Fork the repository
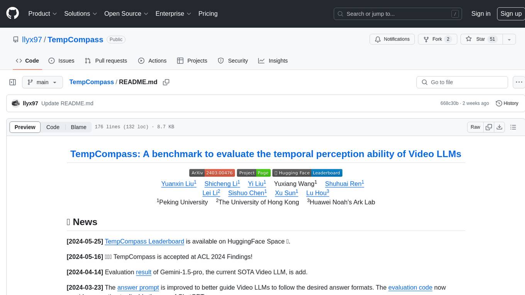 [438, 39]
